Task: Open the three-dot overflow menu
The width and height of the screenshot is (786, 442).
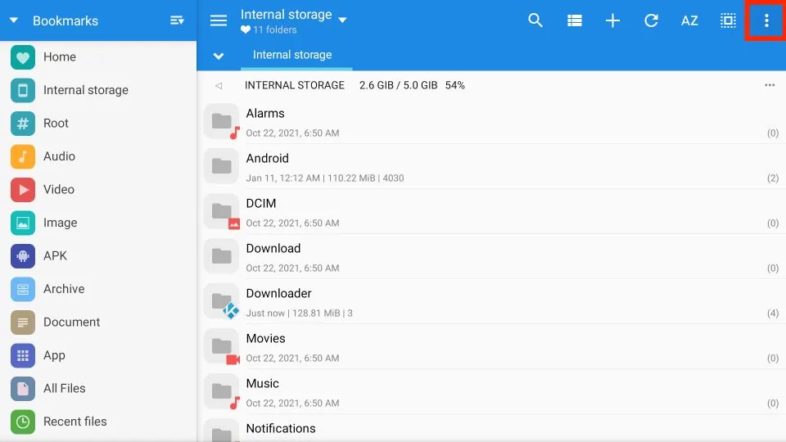Action: tap(766, 21)
